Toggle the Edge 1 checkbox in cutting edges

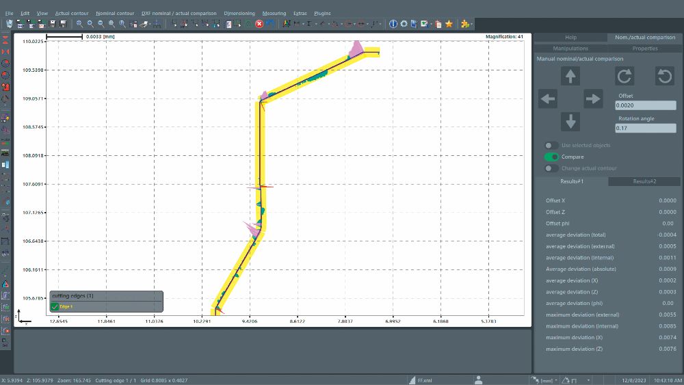pos(55,306)
